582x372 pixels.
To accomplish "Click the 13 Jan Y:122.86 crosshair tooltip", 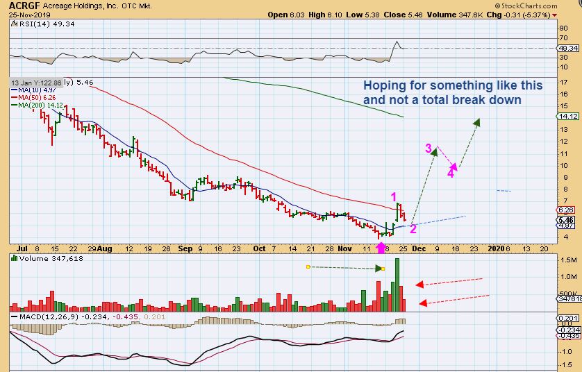I will (36, 83).
